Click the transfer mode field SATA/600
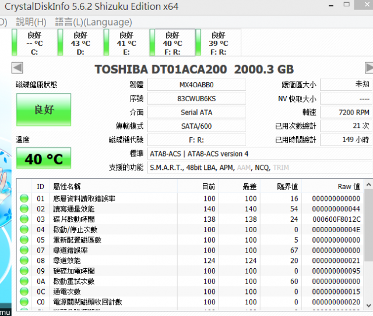Image resolution: width=373 pixels, height=316 pixels. click(196, 126)
